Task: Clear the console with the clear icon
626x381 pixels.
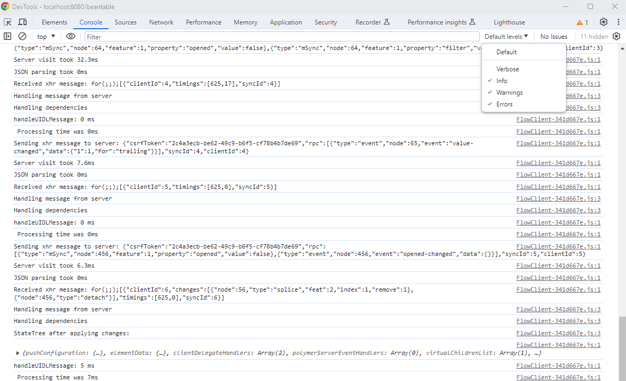Action: pyautogui.click(x=22, y=37)
